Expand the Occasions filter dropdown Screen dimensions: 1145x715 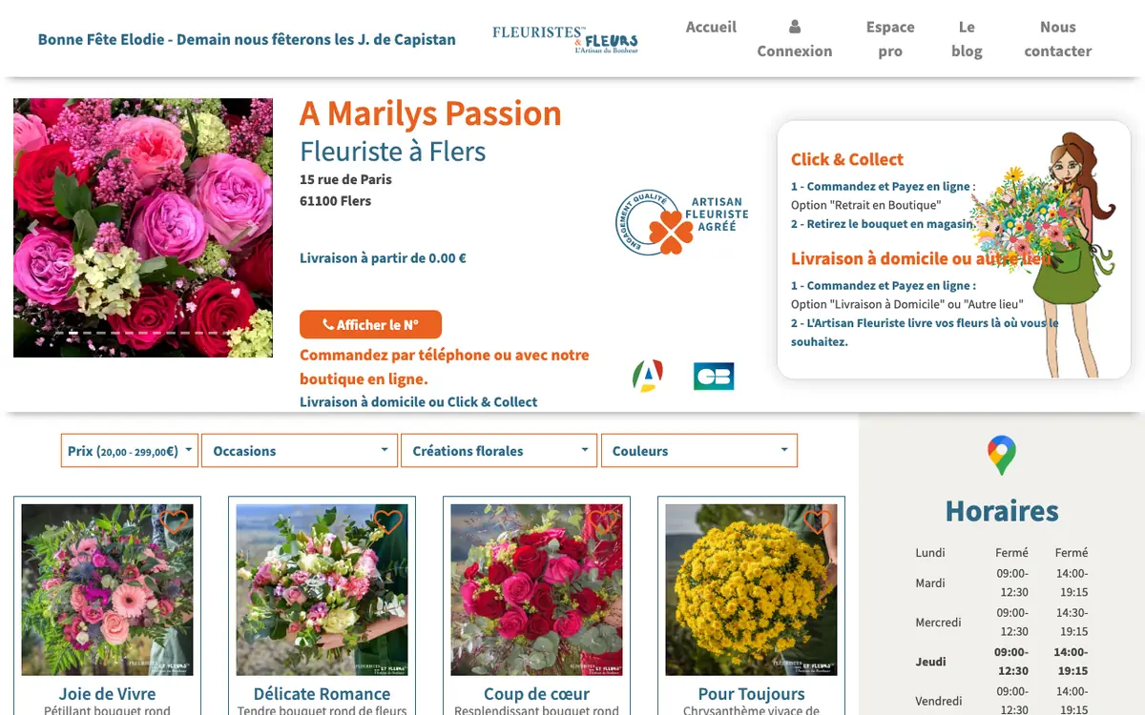coord(300,451)
